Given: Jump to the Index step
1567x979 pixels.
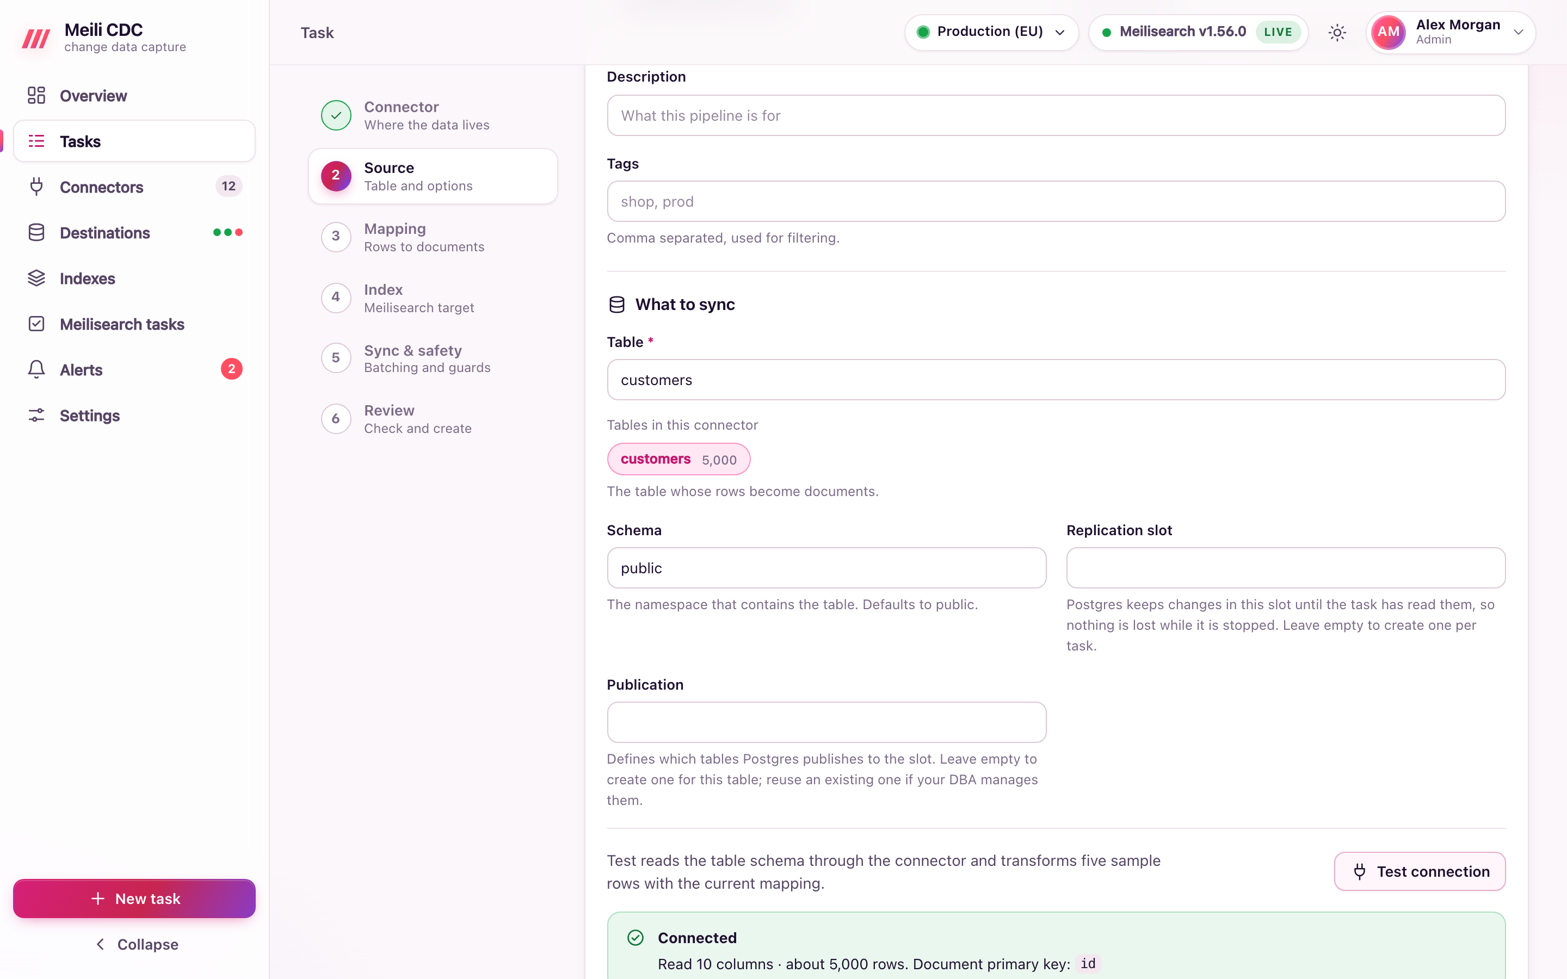Looking at the screenshot, I should [x=433, y=298].
